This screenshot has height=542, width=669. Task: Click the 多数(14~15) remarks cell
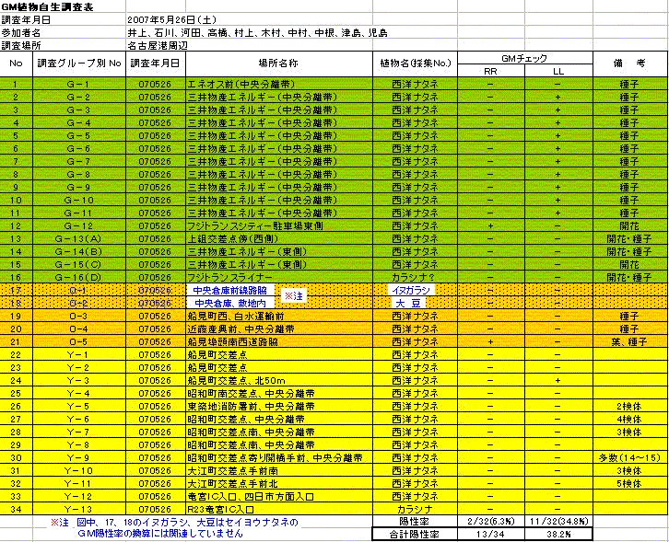628,457
